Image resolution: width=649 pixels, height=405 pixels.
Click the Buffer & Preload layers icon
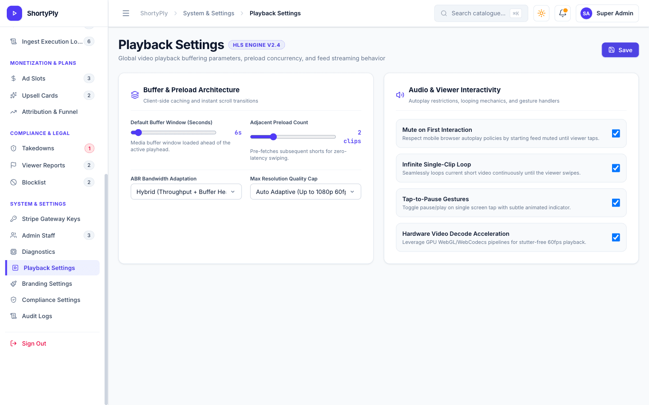coord(135,94)
